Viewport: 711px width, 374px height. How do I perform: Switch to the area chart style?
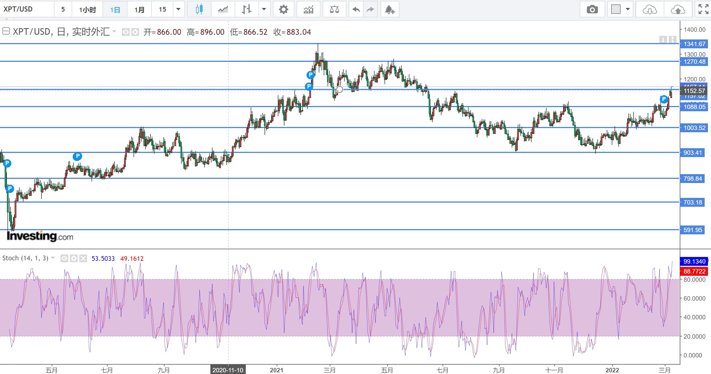point(223,9)
